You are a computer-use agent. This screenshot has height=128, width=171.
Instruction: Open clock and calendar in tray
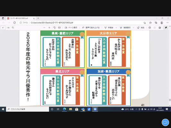(x=160, y=109)
